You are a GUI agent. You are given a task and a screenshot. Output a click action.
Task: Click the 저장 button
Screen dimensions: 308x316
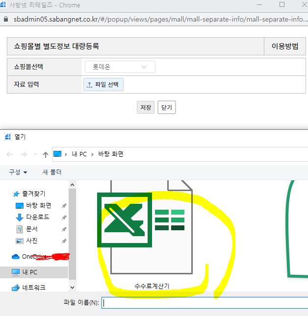point(146,107)
